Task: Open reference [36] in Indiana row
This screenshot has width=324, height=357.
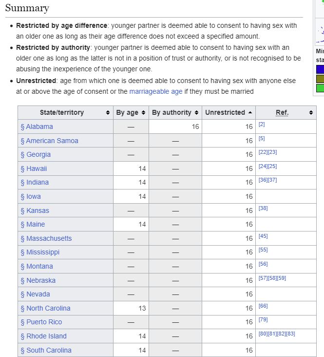Action: 263,180
